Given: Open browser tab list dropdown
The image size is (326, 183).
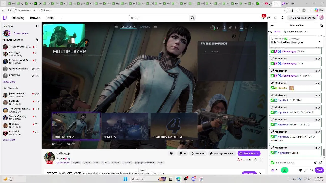Looking at the screenshot, I should (3, 3).
